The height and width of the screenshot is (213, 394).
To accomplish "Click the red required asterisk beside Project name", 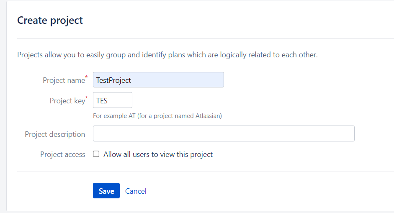I will coord(86,77).
